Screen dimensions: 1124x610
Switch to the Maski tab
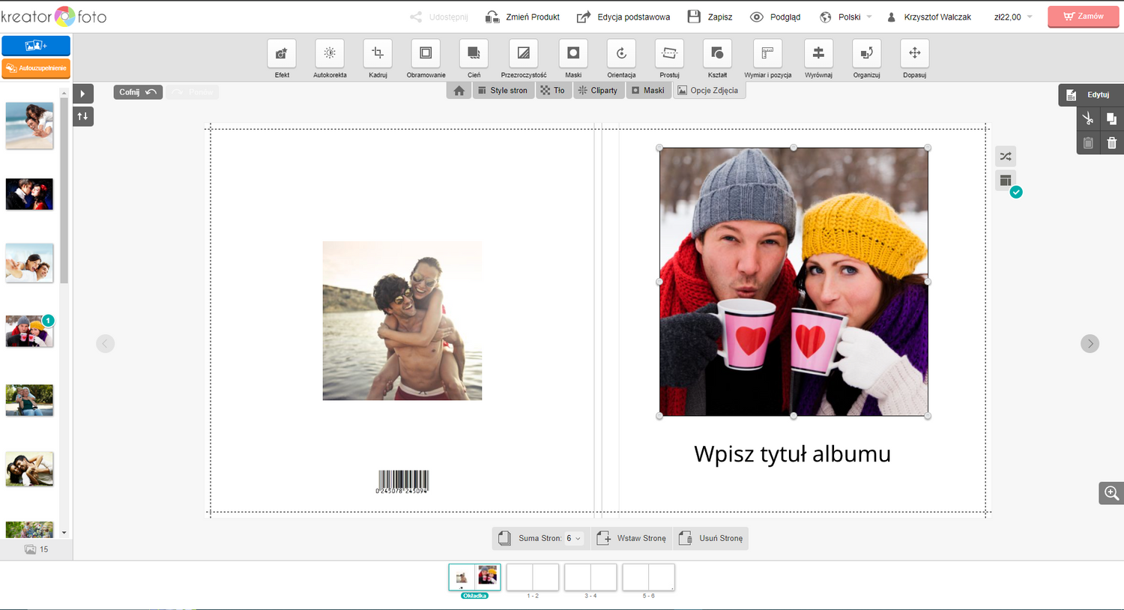tap(648, 91)
